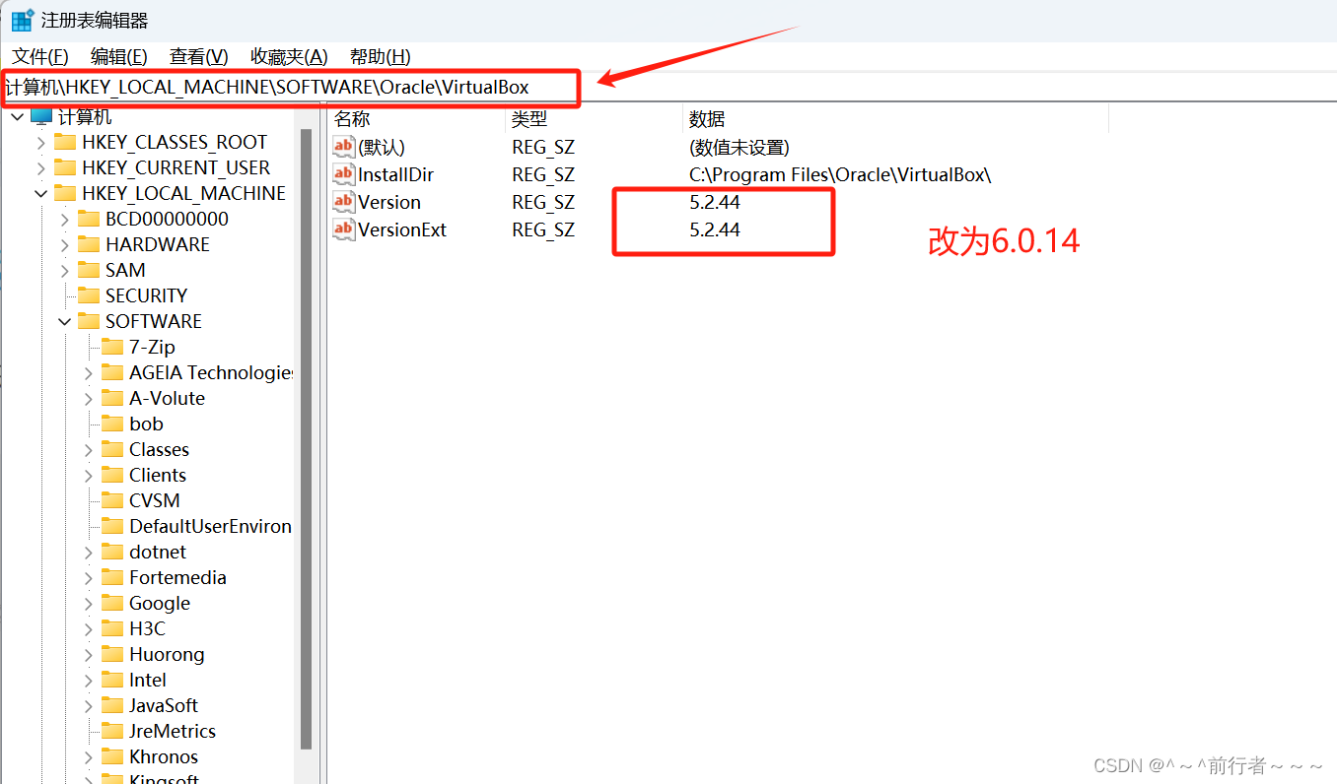
Task: Click the Registry Editor app icon in title bar
Action: coord(22,20)
